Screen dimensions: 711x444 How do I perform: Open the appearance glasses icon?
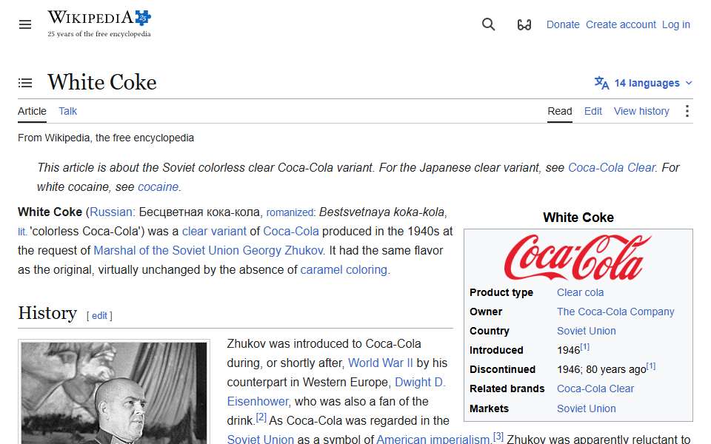524,24
